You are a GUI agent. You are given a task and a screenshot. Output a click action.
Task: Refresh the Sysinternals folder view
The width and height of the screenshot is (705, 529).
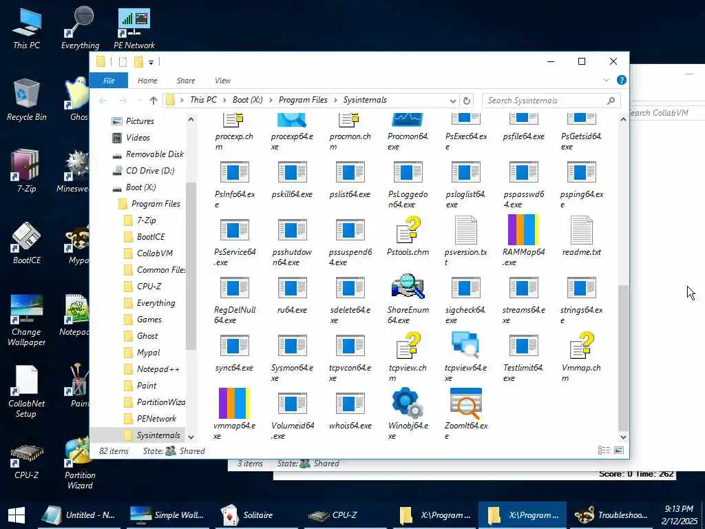467,101
